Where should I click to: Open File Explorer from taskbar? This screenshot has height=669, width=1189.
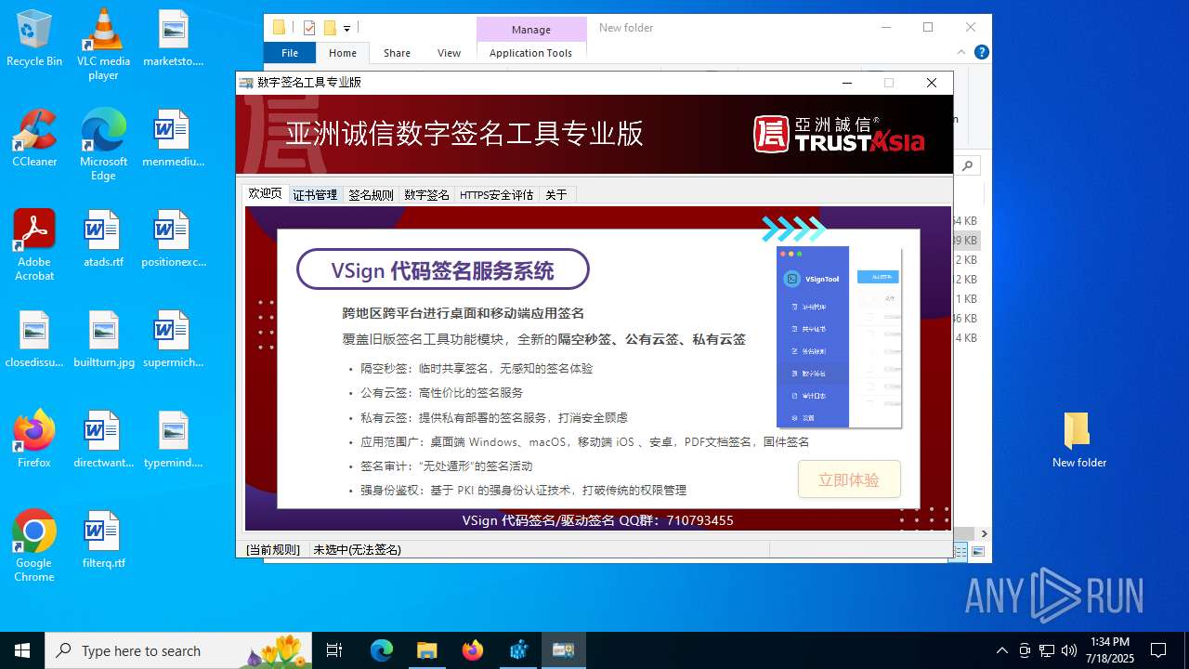[x=426, y=650]
